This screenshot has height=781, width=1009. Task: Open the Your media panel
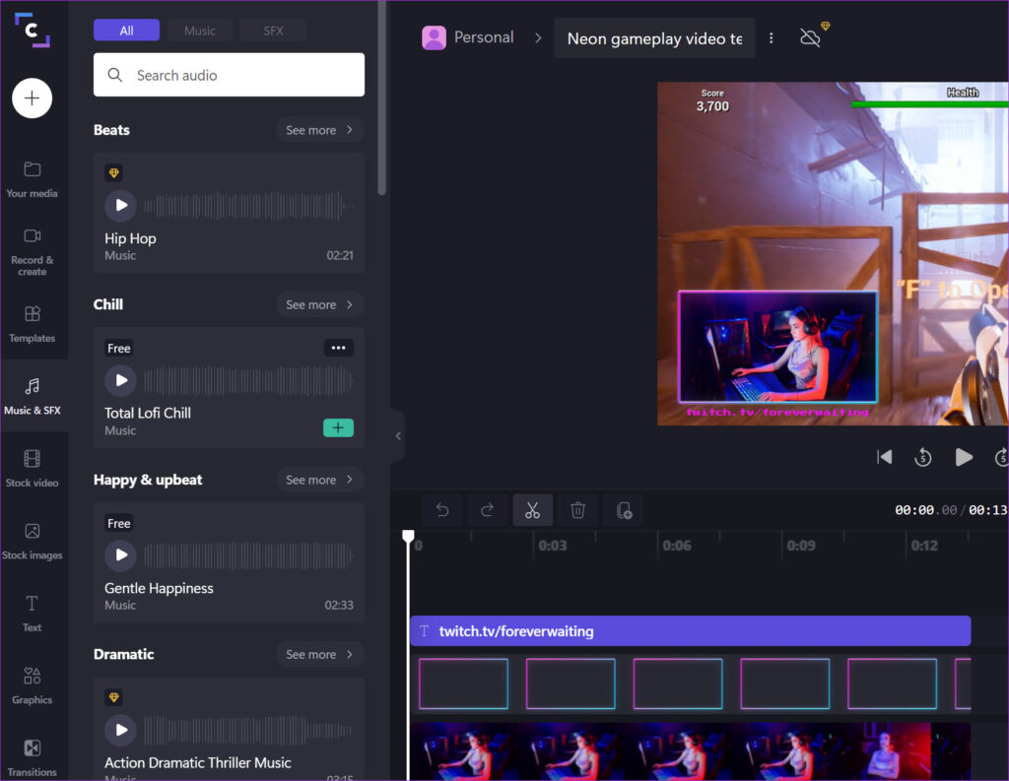pos(33,177)
